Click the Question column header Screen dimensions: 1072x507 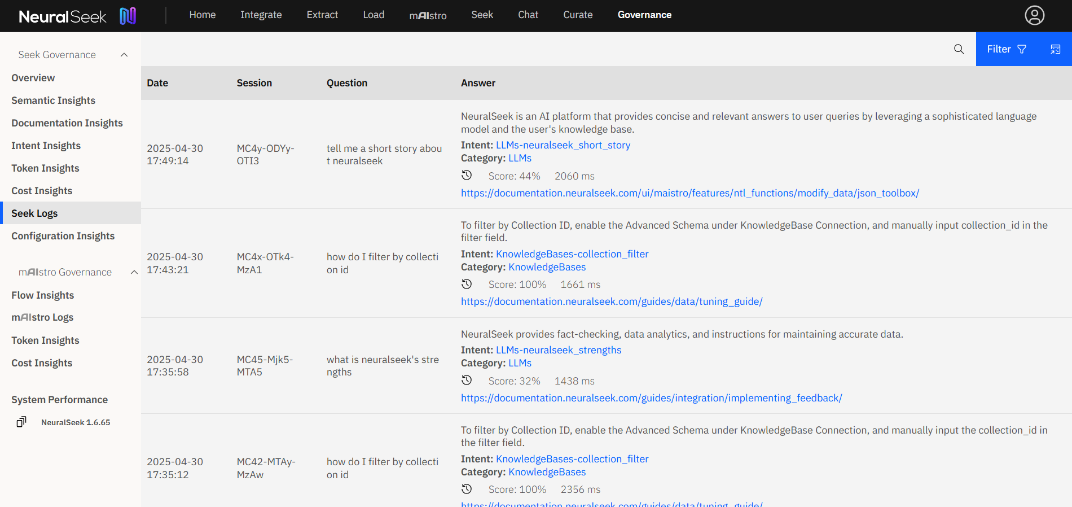pos(347,83)
